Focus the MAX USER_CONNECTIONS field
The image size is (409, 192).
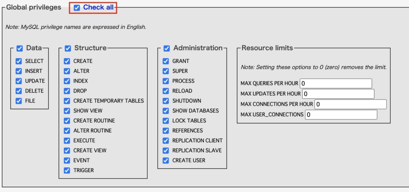[341, 115]
